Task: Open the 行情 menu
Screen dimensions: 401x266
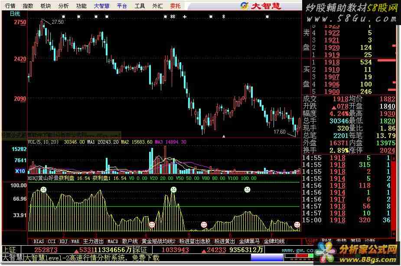Action: [x=10, y=6]
